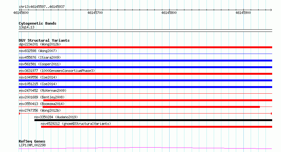
Task: Click the red bar of dgv223e201
Action: [x=145, y=47]
